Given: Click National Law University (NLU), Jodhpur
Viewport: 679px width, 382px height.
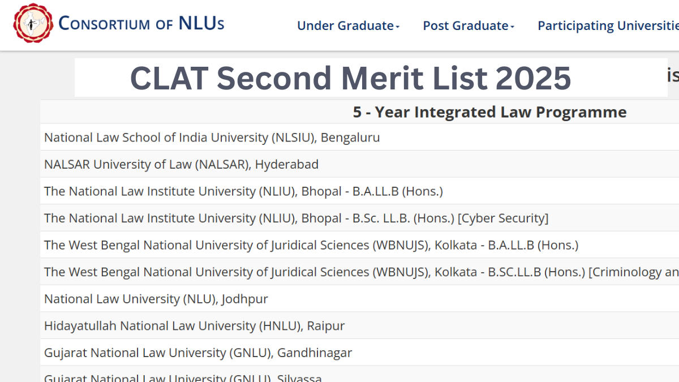Looking at the screenshot, I should (156, 299).
